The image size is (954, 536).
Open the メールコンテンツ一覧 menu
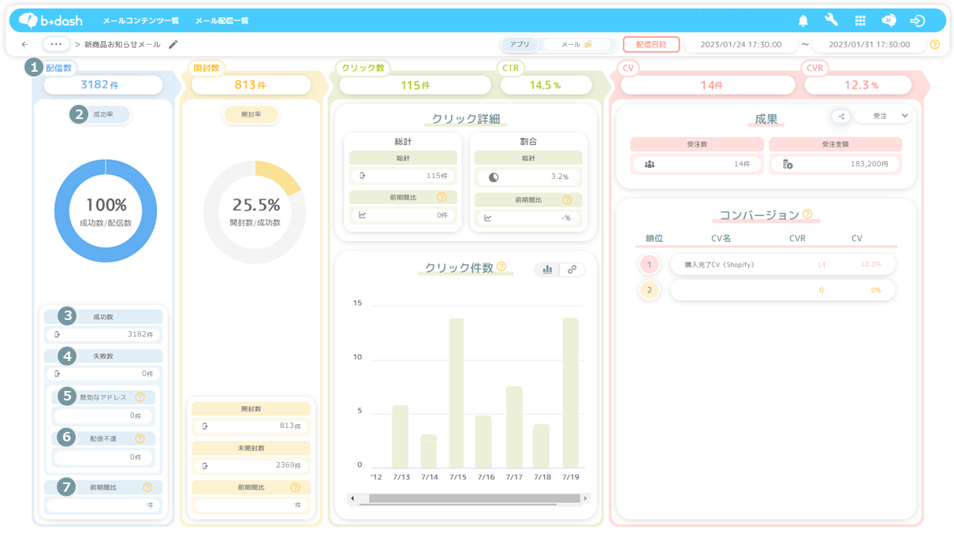(141, 20)
